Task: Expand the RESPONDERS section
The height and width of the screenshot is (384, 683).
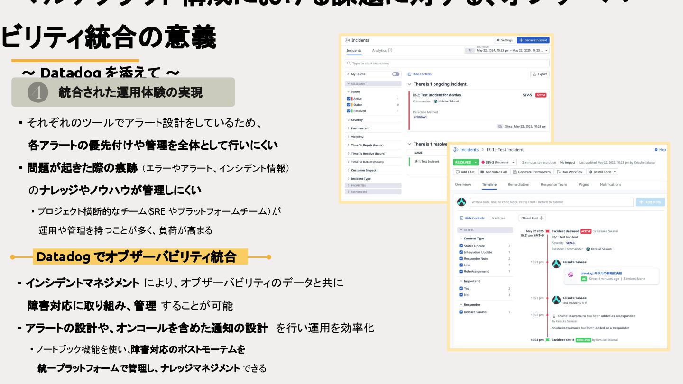Action: click(374, 192)
